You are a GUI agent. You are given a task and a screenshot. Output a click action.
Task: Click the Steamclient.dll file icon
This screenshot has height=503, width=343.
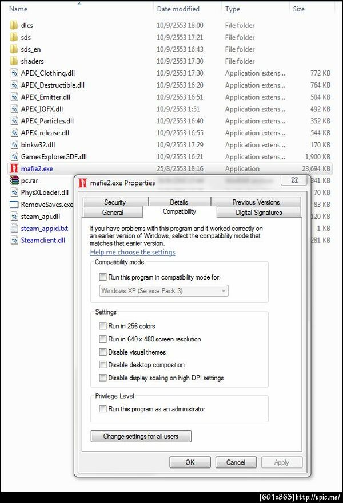(14, 240)
